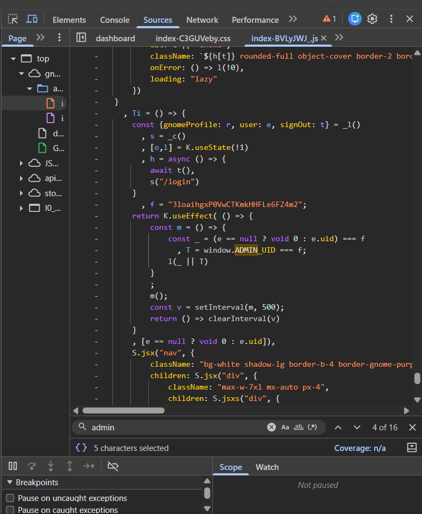
Task: Open the navigator pane three-dot menu
Action: click(59, 37)
